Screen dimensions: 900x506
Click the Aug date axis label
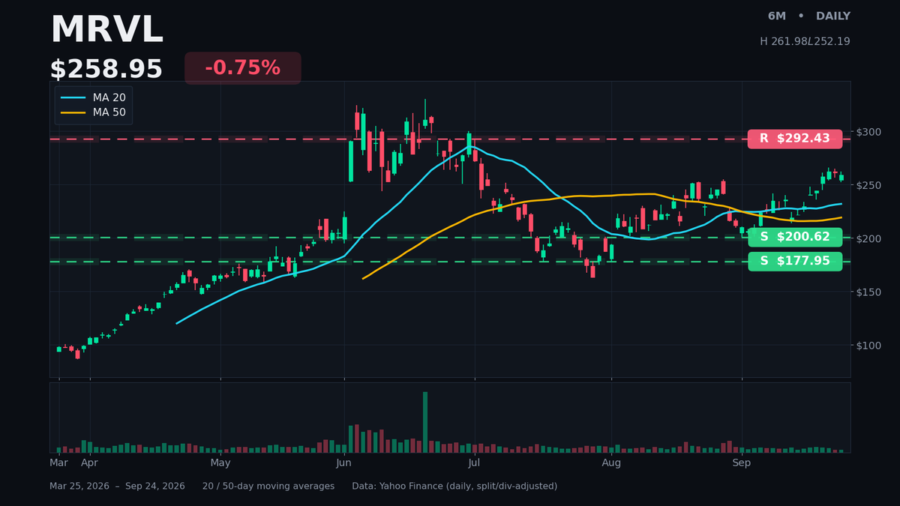coord(611,463)
